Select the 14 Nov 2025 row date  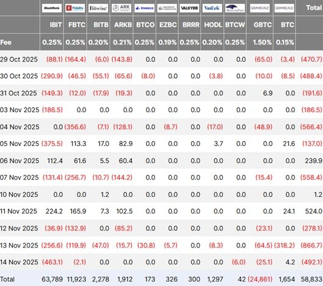(x=19, y=262)
